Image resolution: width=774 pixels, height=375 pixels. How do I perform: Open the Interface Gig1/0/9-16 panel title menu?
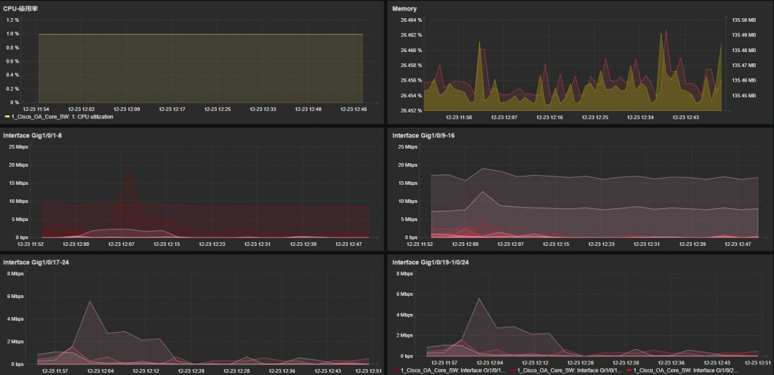pos(423,135)
